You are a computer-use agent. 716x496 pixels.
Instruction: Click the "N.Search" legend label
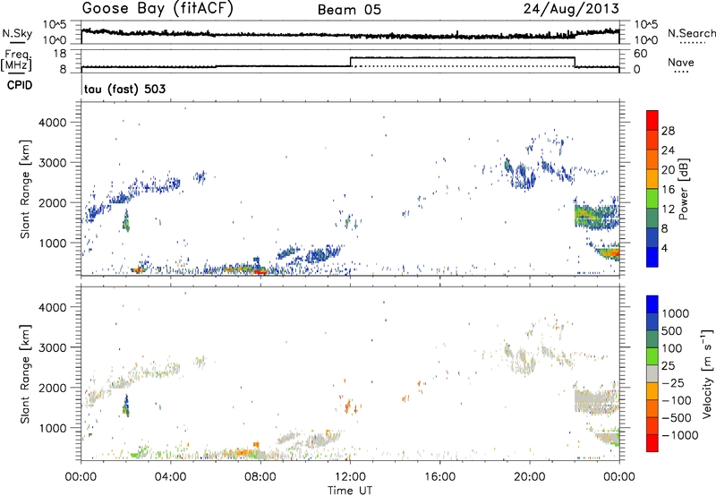tap(691, 33)
